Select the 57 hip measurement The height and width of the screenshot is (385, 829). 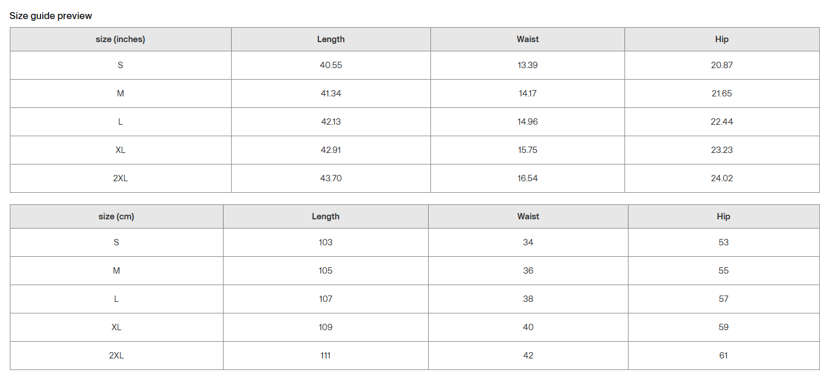click(x=723, y=299)
